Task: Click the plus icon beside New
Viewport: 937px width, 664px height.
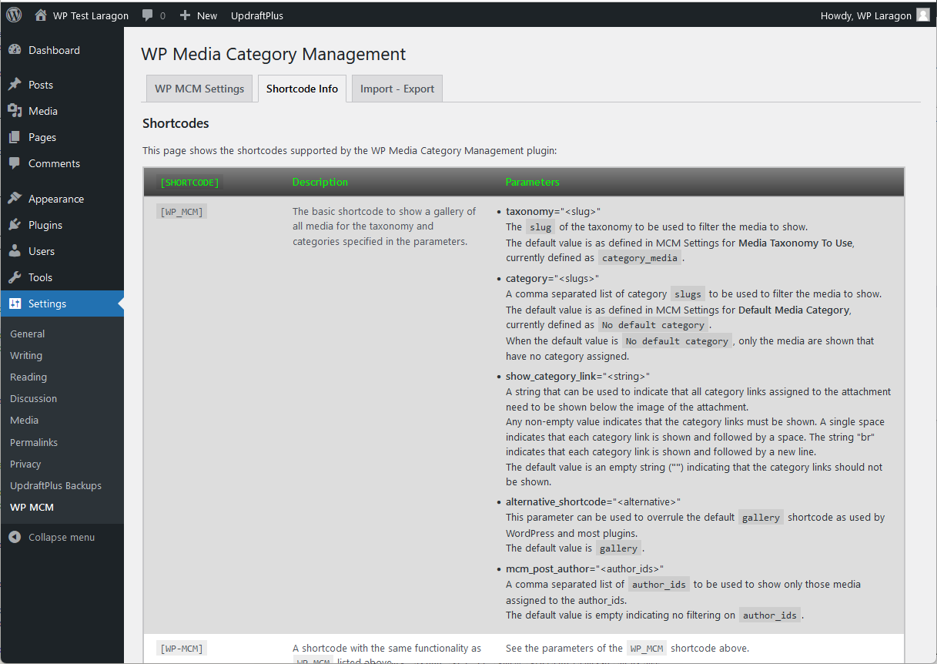Action: pyautogui.click(x=185, y=15)
